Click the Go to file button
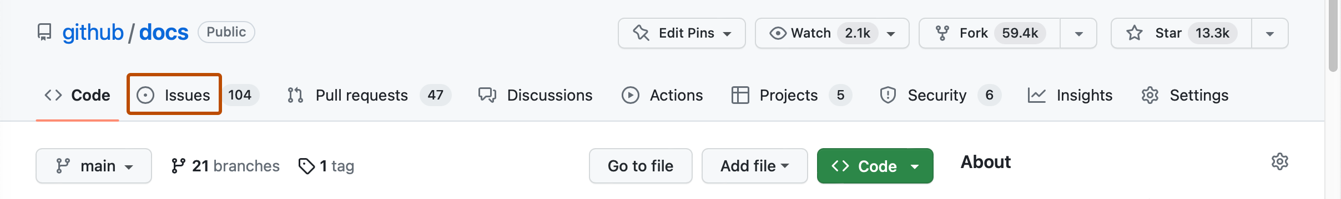 (x=641, y=166)
